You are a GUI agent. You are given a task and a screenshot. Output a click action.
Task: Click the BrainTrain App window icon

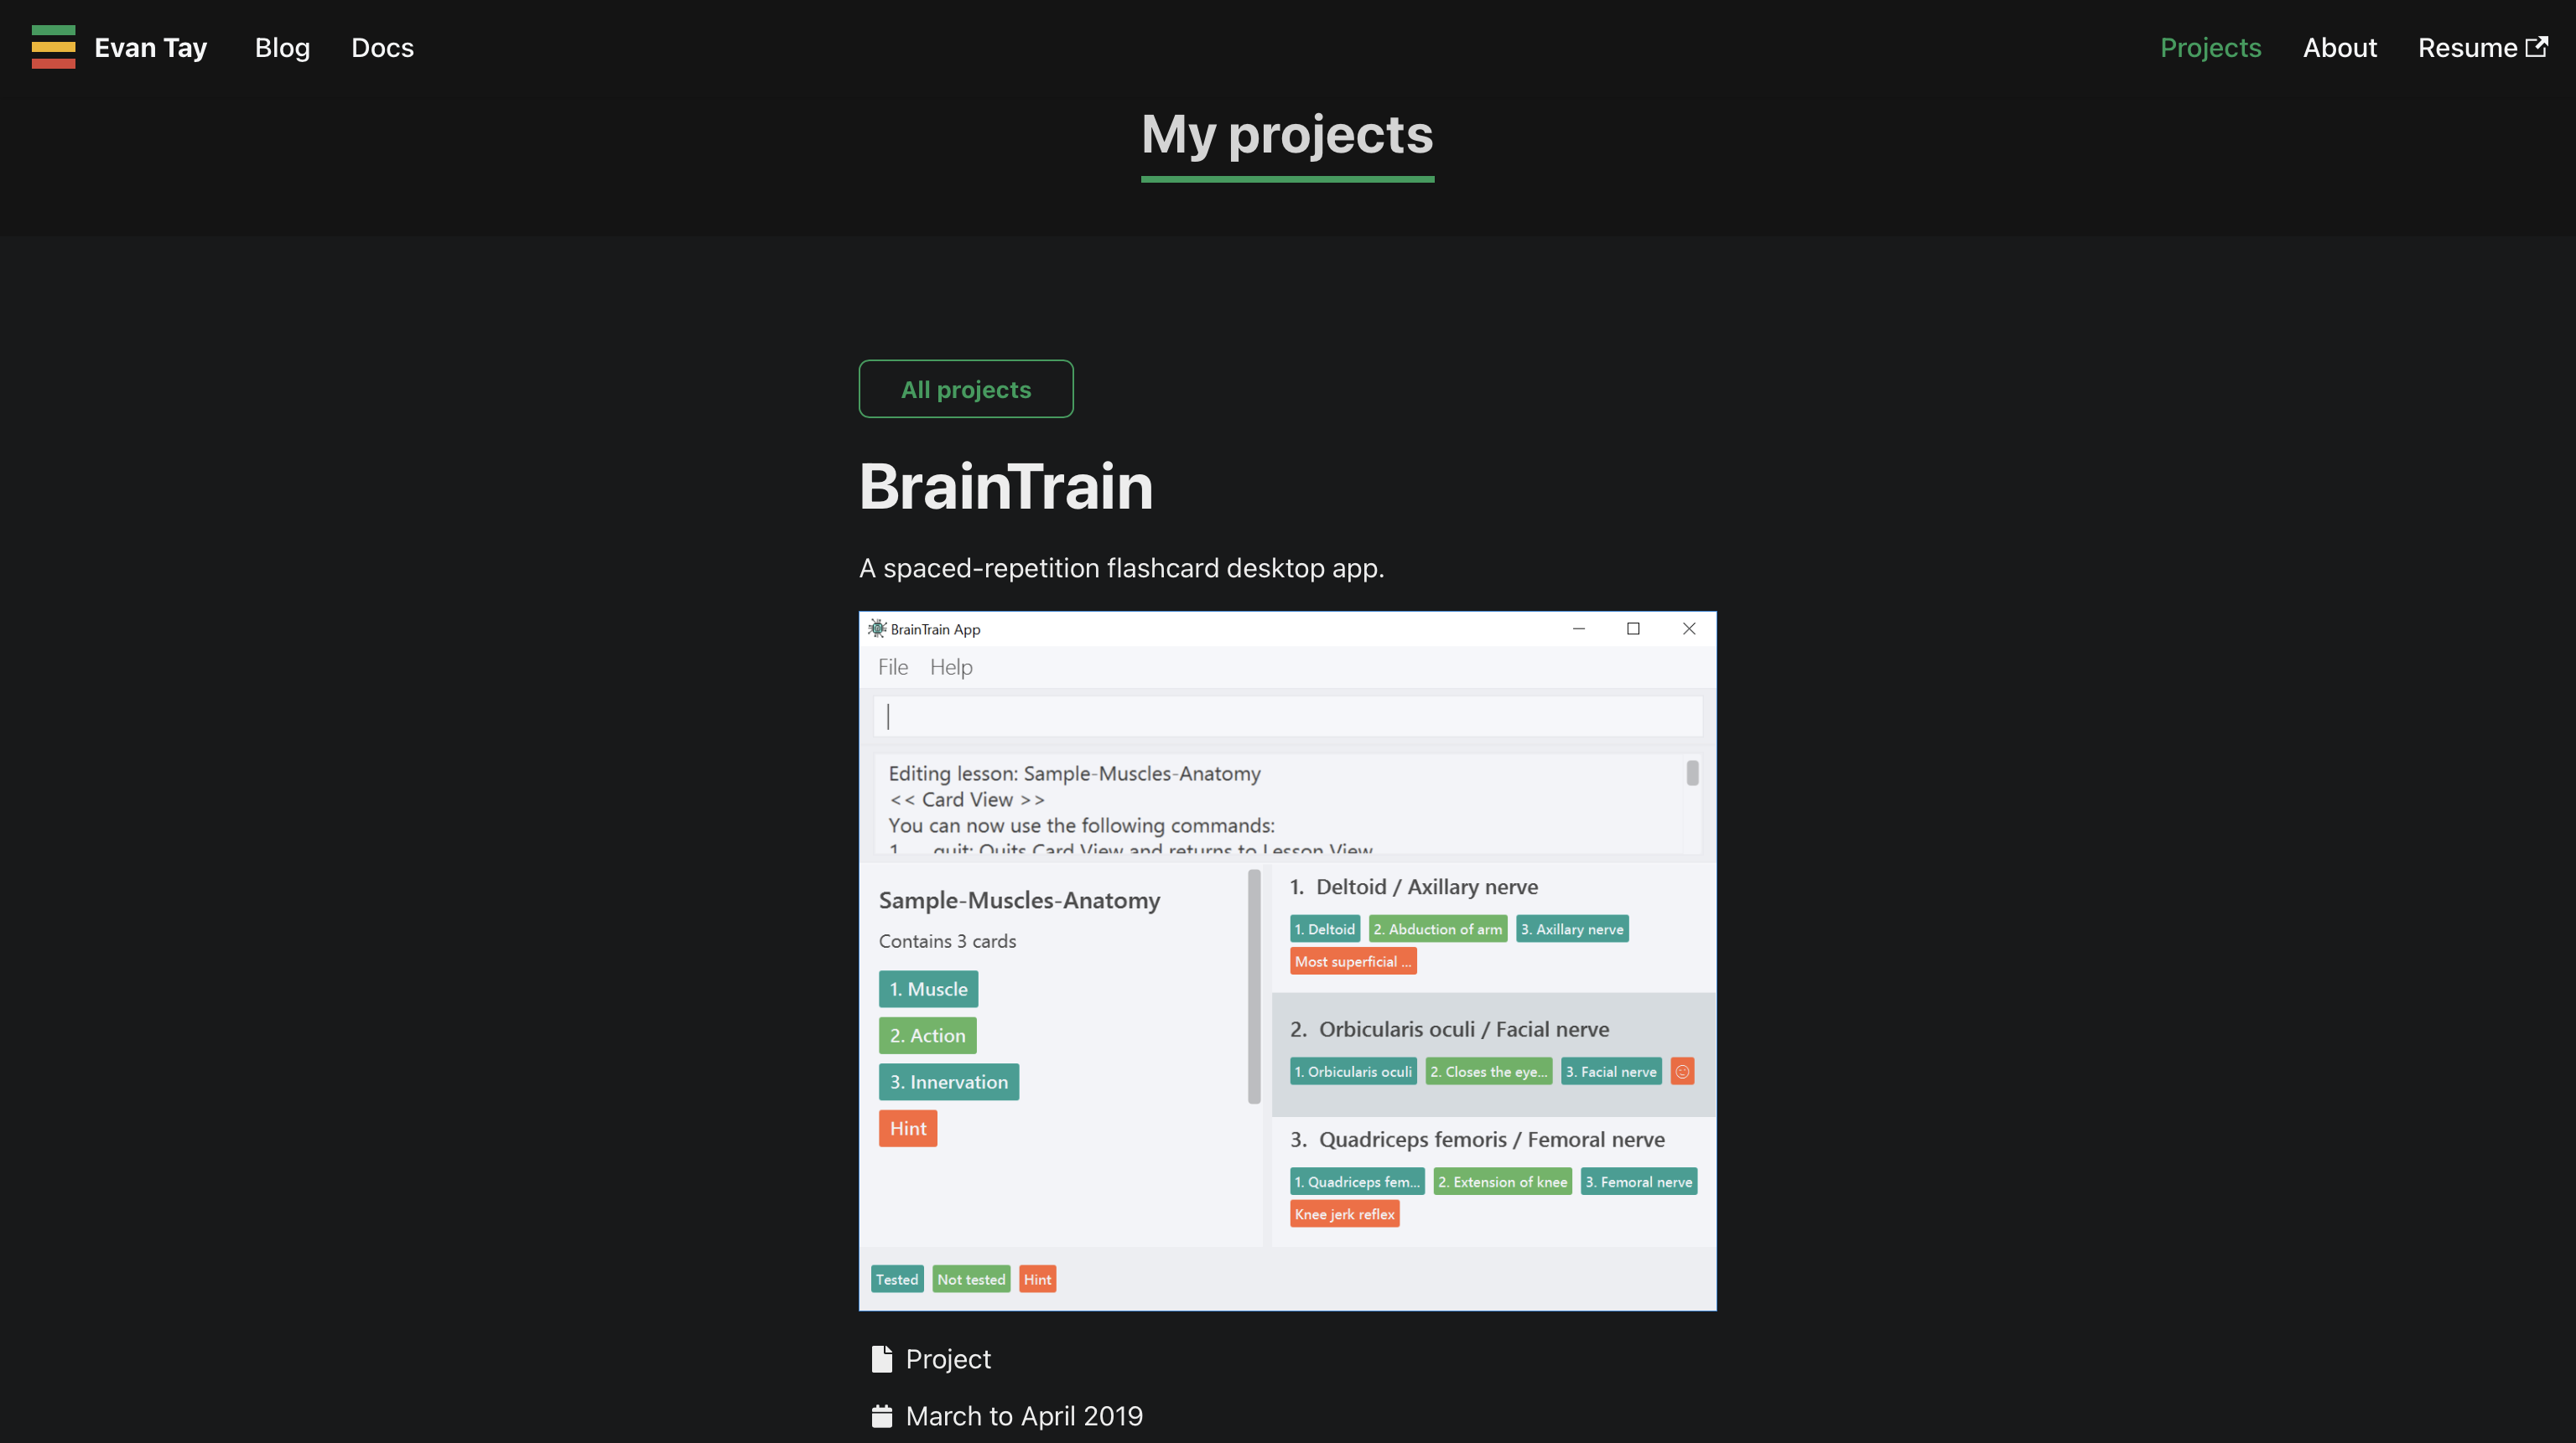coord(877,628)
